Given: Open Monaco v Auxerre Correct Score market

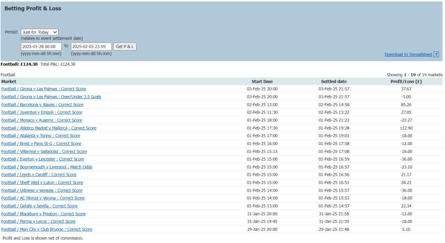Looking at the screenshot, I should (x=41, y=120).
